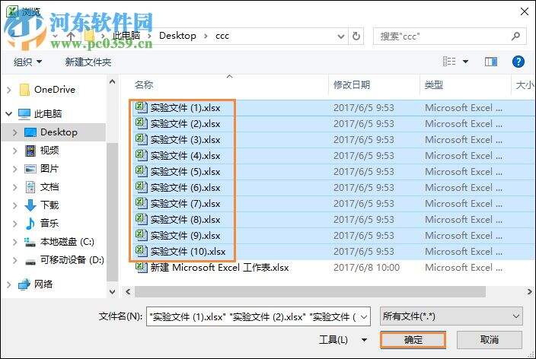The height and width of the screenshot is (359, 536).
Task: Expand the Desktop tree node
Action: click(15, 132)
